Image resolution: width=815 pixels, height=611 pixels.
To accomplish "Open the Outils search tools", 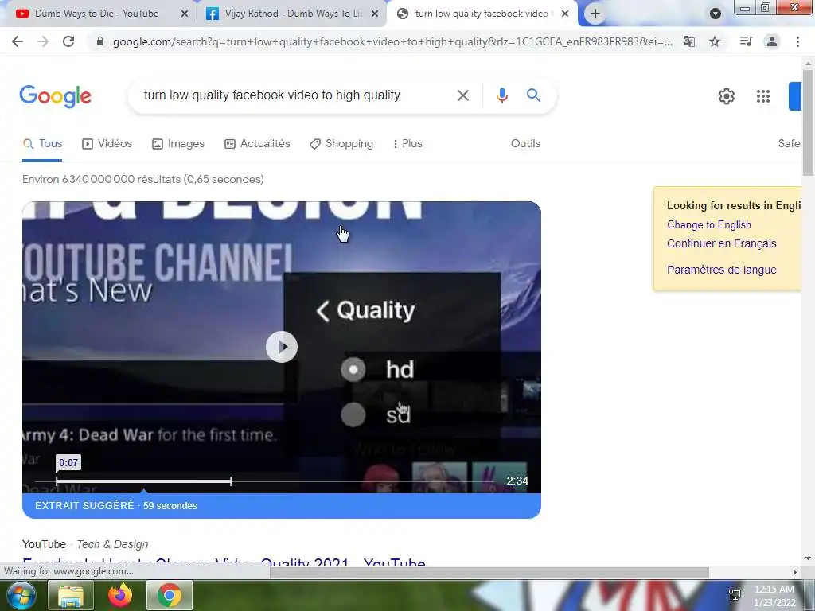I will coord(525,144).
